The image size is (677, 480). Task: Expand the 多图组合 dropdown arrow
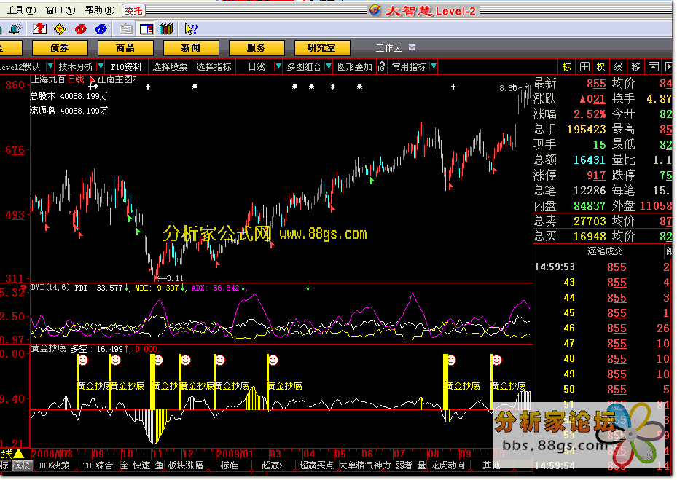(x=329, y=66)
